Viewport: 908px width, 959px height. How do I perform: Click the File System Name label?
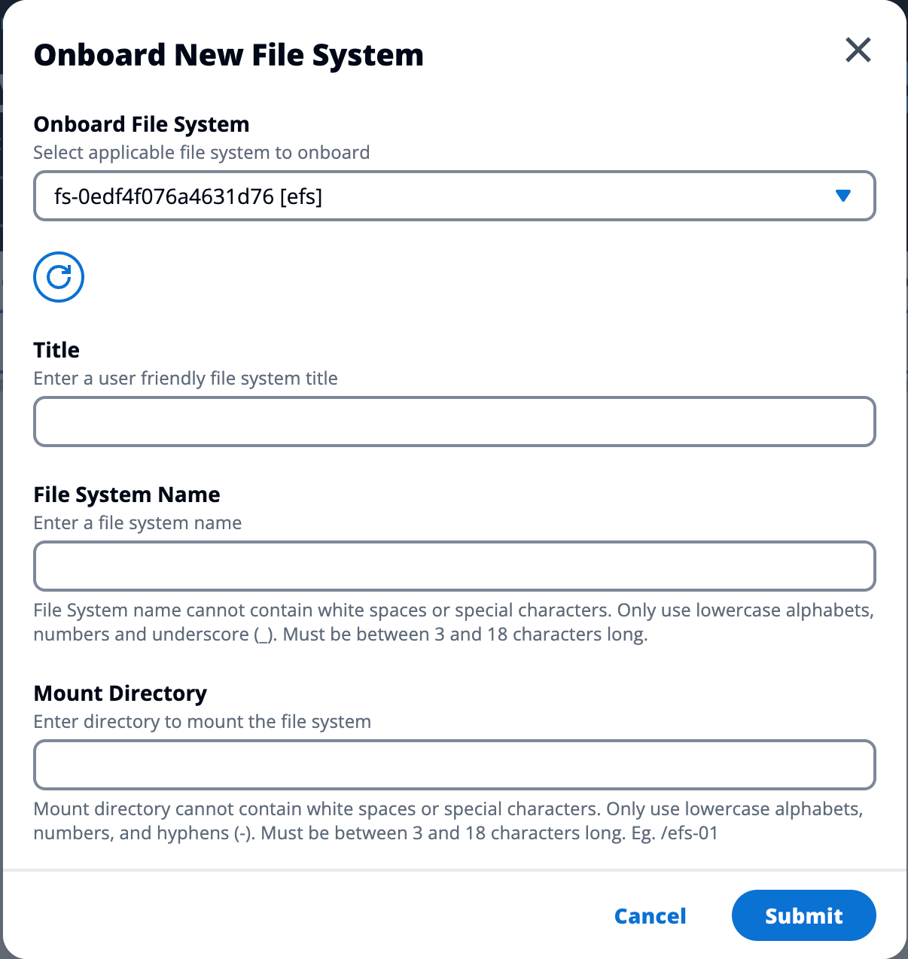pyautogui.click(x=126, y=495)
